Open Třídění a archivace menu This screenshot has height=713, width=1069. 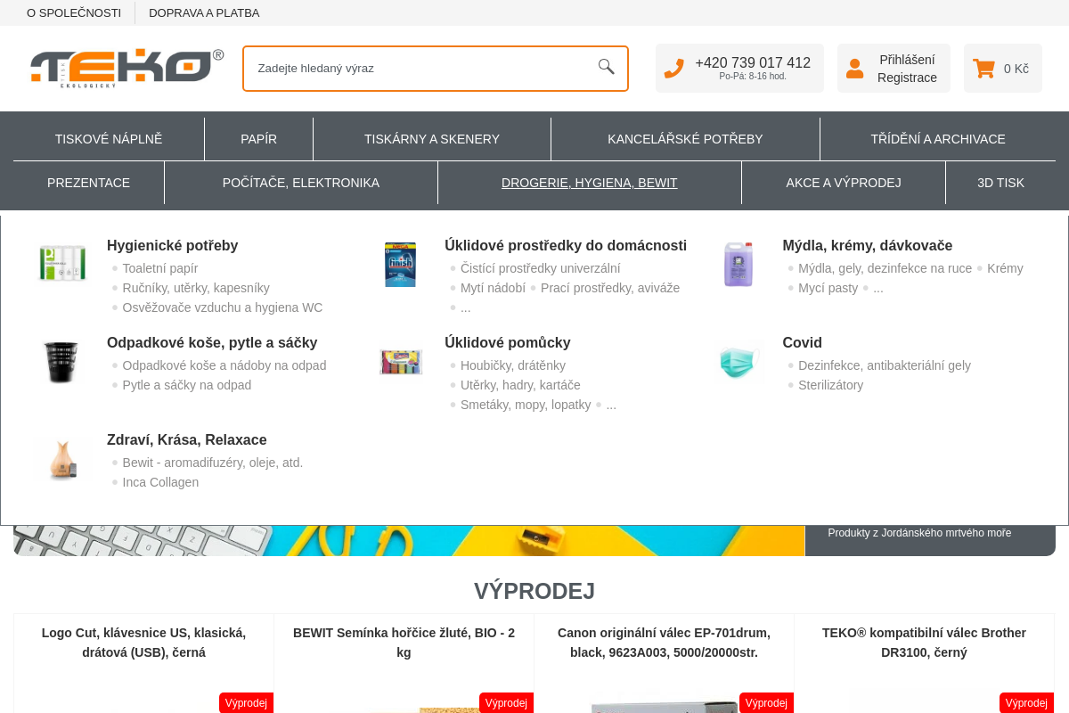938,139
